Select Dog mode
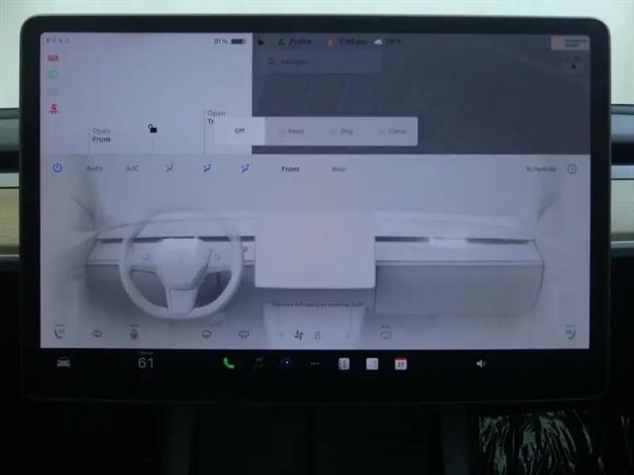634x475 pixels. (x=342, y=131)
